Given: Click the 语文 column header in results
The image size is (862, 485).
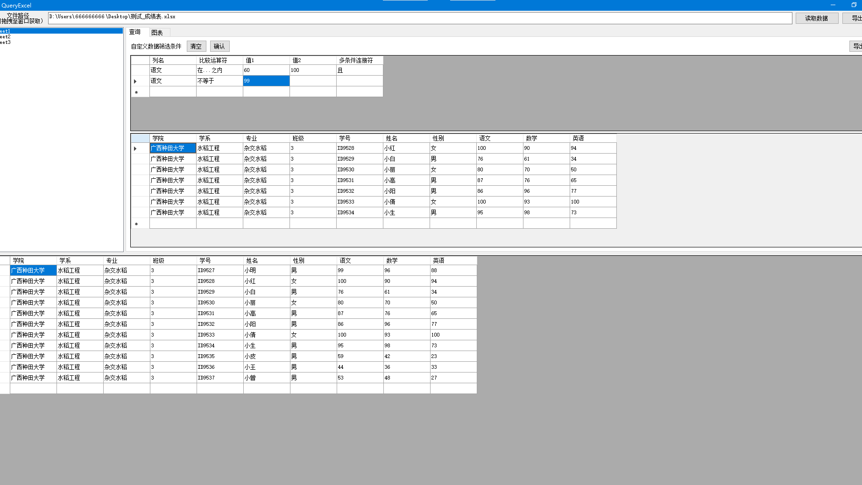Looking at the screenshot, I should tap(500, 138).
